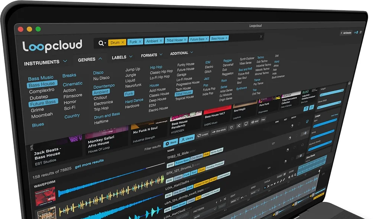
Task: Deselect the Future Bass genre
Action: point(43,103)
